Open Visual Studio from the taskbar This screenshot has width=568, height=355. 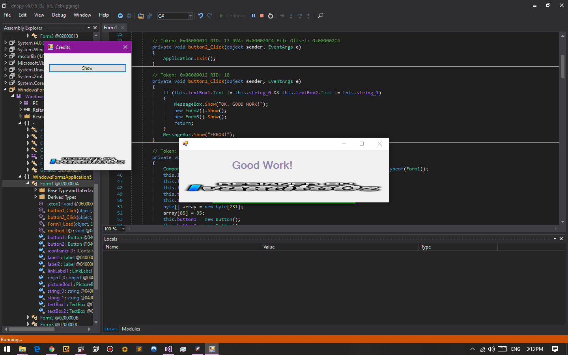168,349
